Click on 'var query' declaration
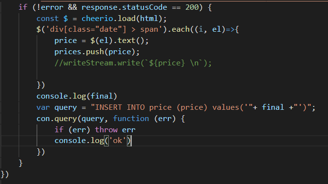The height and width of the screenshot is (184, 328). pyautogui.click(x=57, y=107)
